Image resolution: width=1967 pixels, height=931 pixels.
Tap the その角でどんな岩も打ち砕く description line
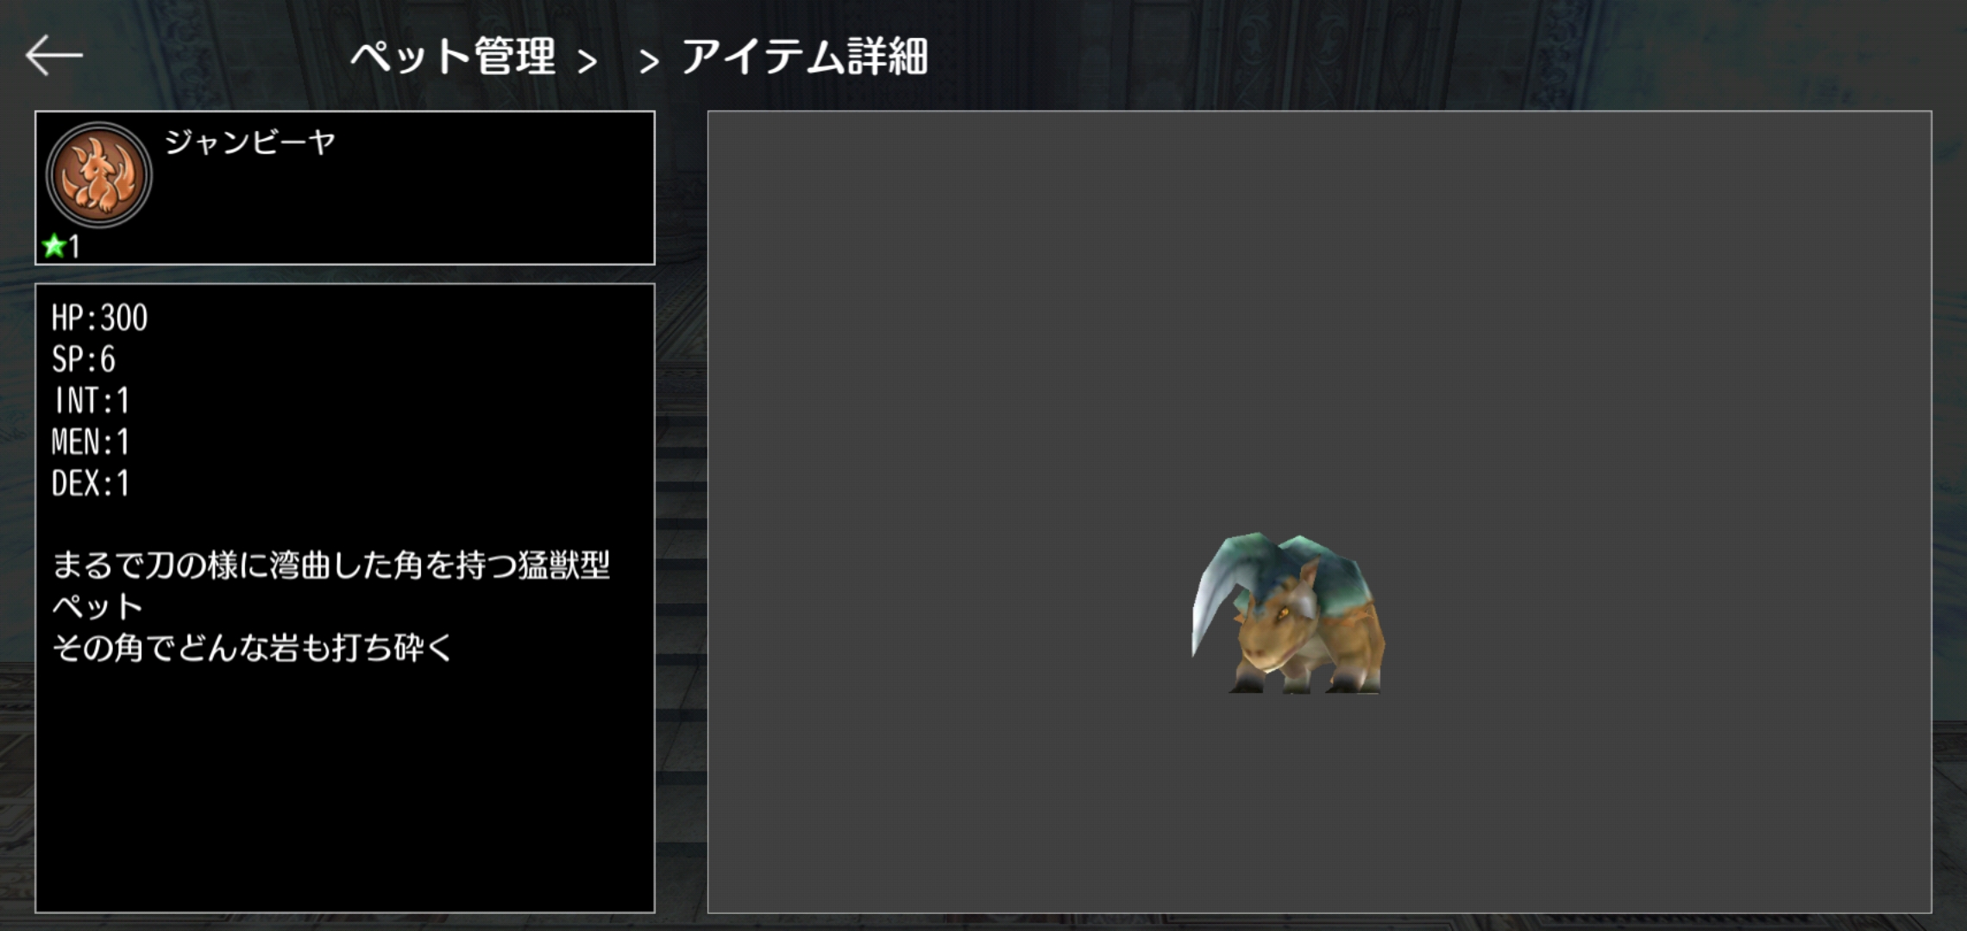[x=252, y=647]
